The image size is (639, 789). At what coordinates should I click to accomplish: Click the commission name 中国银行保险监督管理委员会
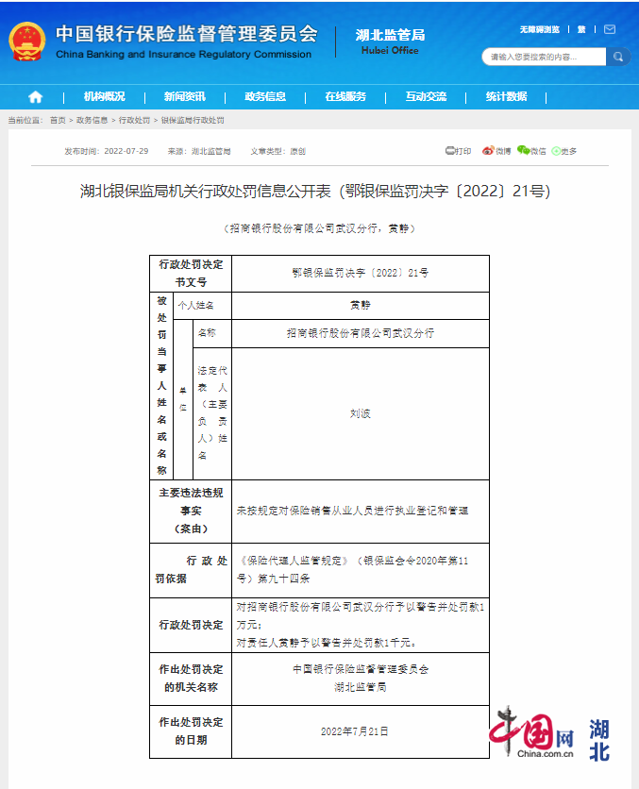pyautogui.click(x=186, y=34)
